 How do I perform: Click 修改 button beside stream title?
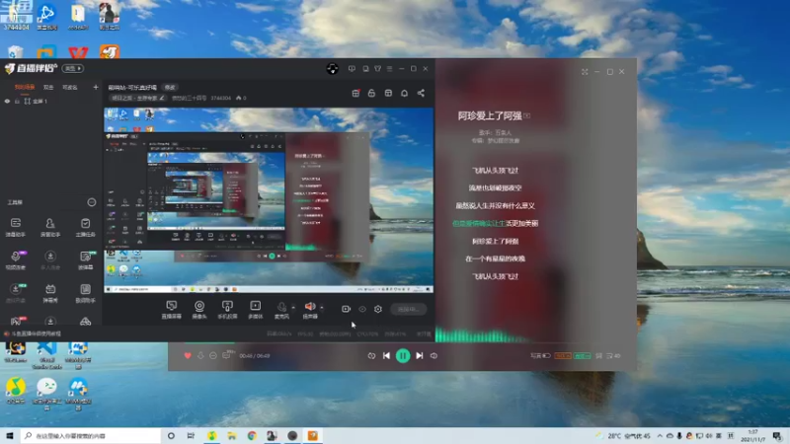pyautogui.click(x=170, y=88)
